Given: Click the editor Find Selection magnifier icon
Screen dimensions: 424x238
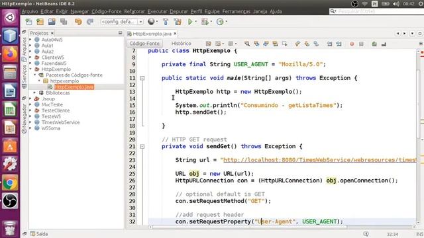Looking at the screenshot, I should click(x=247, y=44).
